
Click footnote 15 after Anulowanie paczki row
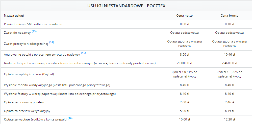click(83, 53)
